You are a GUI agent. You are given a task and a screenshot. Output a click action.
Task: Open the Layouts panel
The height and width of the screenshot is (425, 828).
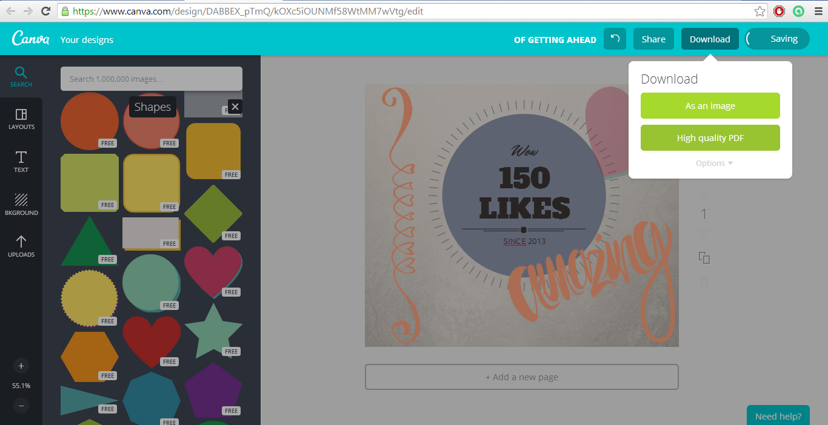[x=21, y=119]
